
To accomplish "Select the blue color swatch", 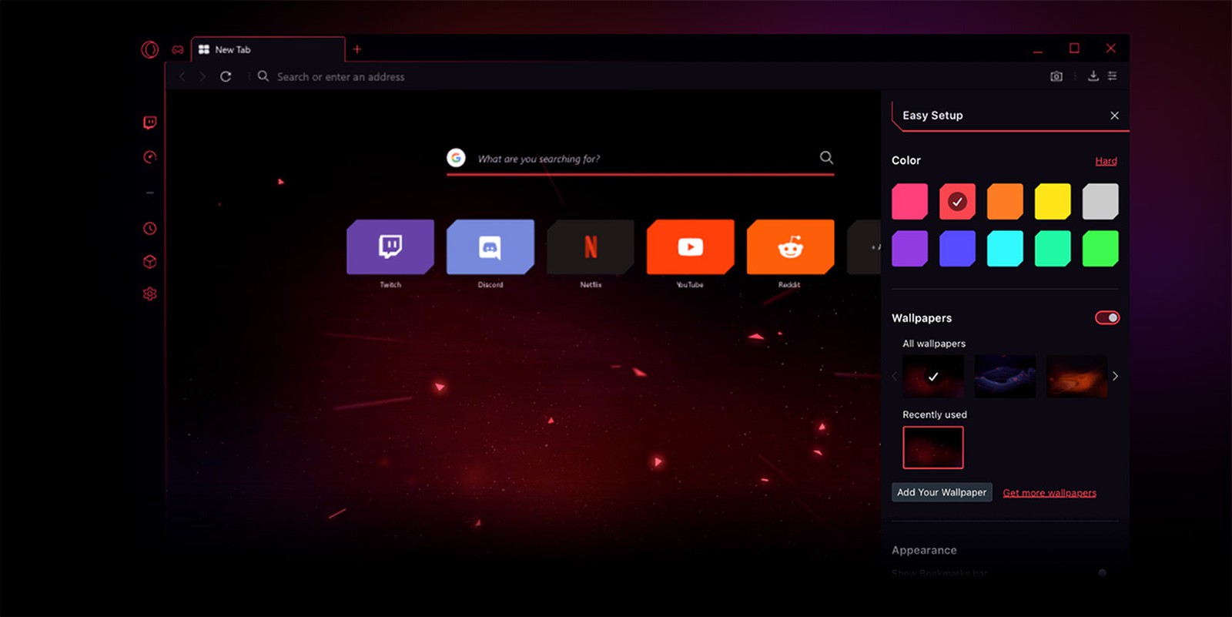I will click(x=958, y=249).
